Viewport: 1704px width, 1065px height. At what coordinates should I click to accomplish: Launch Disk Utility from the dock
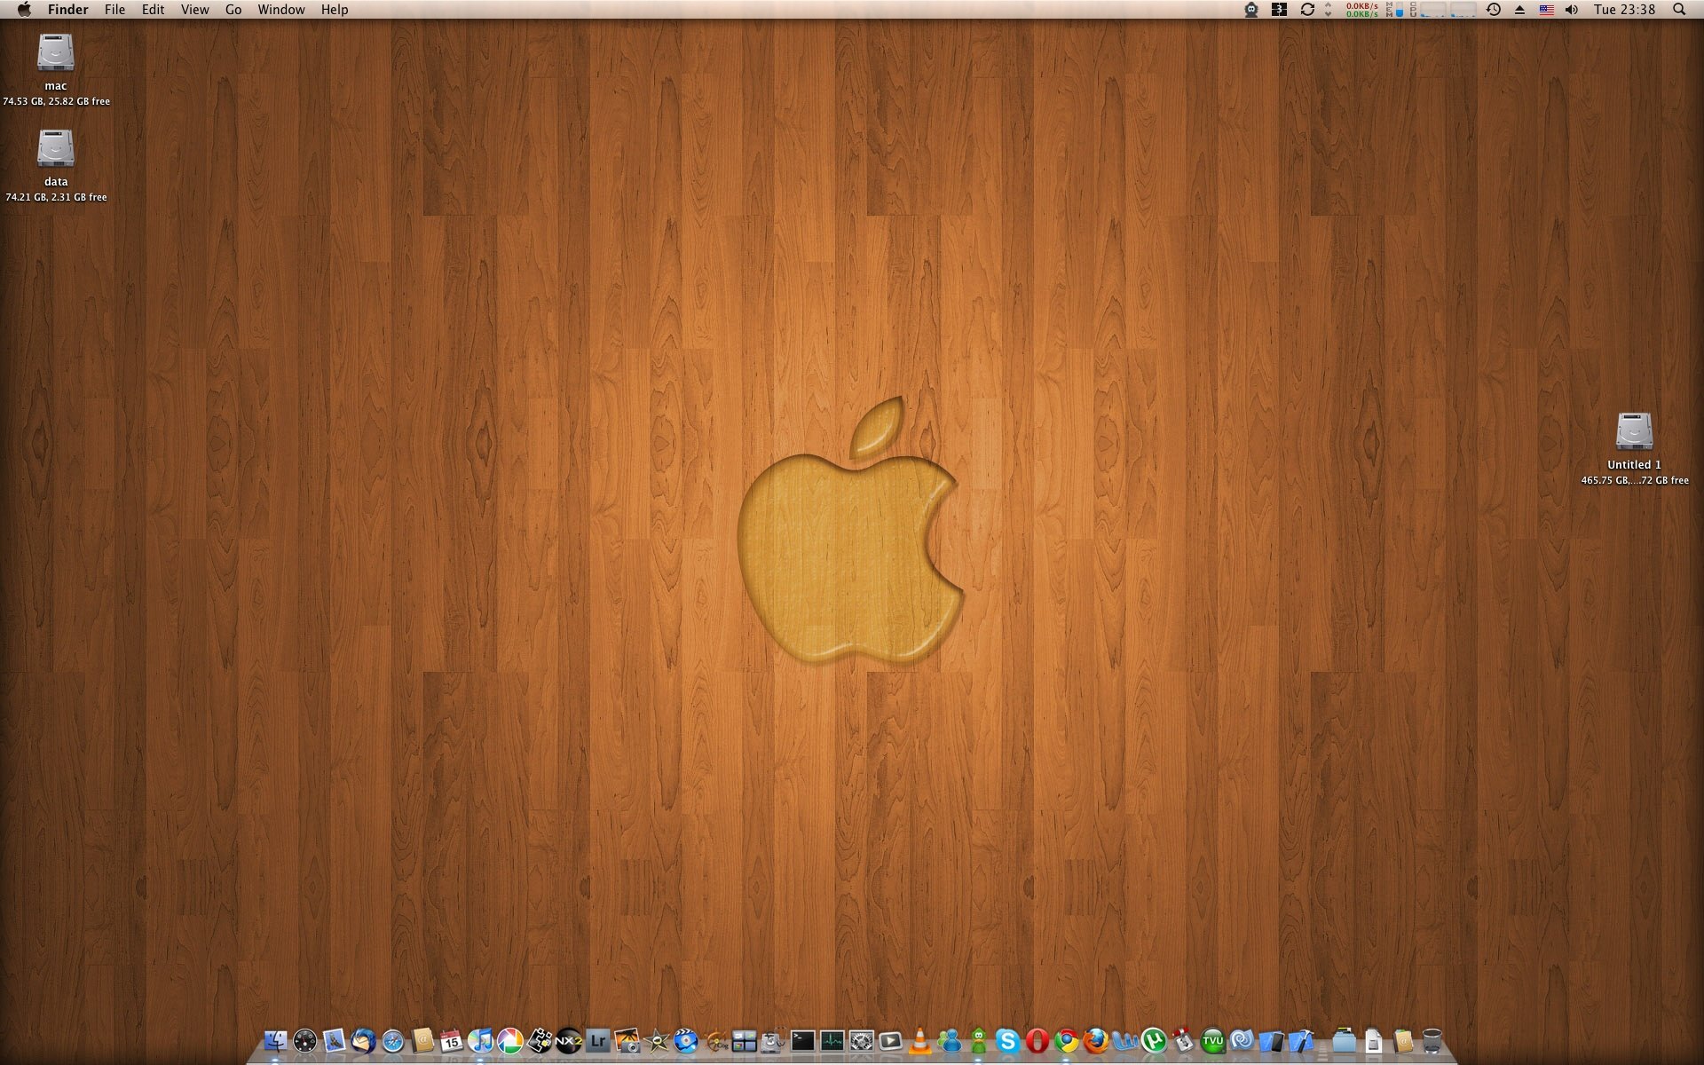[x=773, y=1040]
